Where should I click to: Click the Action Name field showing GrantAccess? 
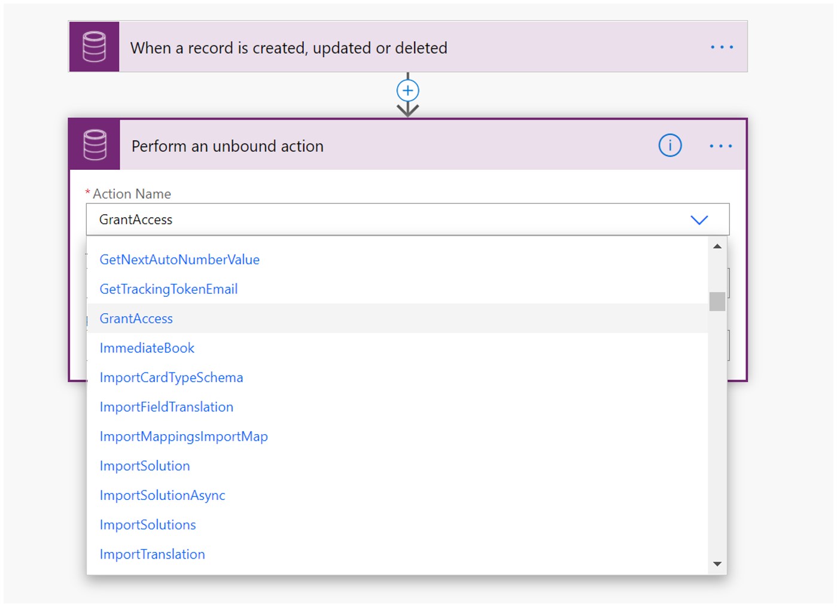click(x=407, y=219)
